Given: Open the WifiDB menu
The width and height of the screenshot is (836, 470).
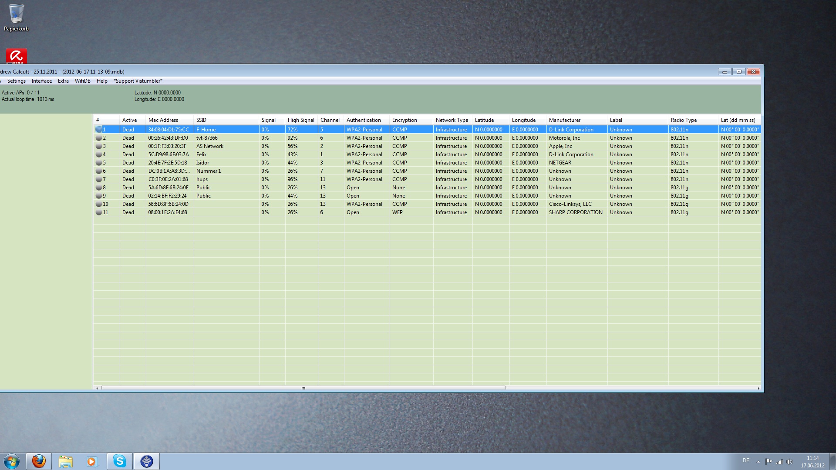Looking at the screenshot, I should [82, 81].
